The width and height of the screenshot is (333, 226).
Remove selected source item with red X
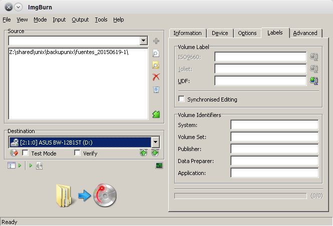[x=156, y=77]
